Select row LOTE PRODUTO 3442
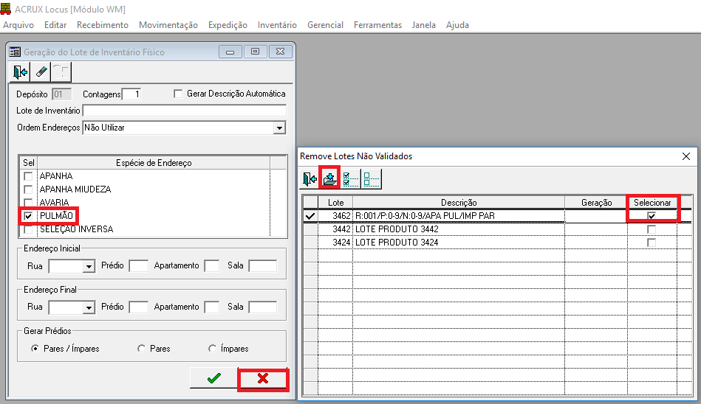Screen dimensions: 701x404 (459, 229)
